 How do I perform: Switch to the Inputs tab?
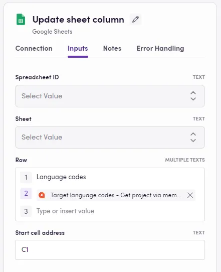pyautogui.click(x=78, y=48)
